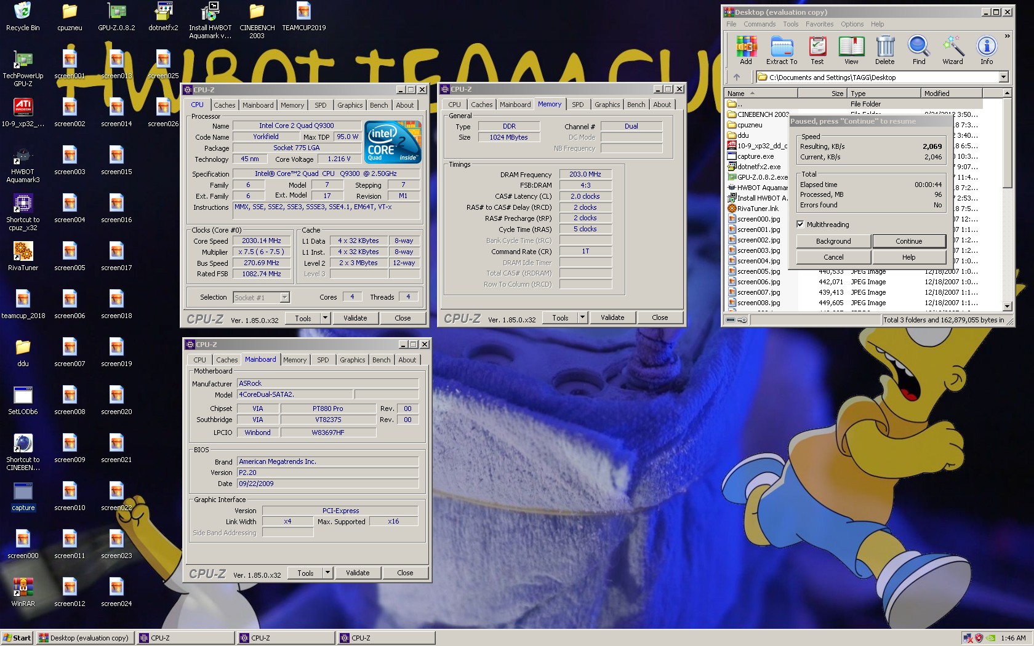This screenshot has width=1034, height=646.
Task: Click Close button in Mainboard CPU-Z window
Action: click(x=405, y=573)
